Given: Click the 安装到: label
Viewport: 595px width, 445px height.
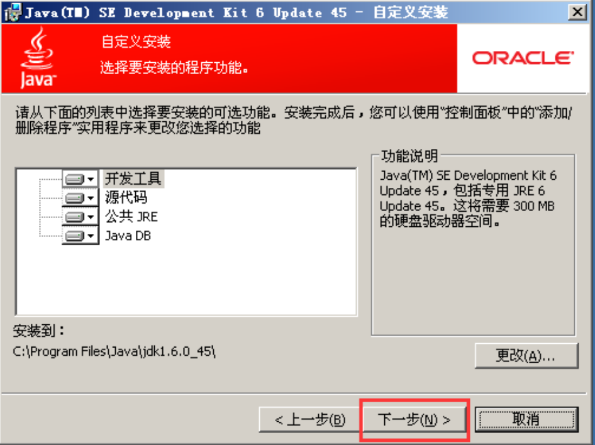Looking at the screenshot, I should 39,331.
